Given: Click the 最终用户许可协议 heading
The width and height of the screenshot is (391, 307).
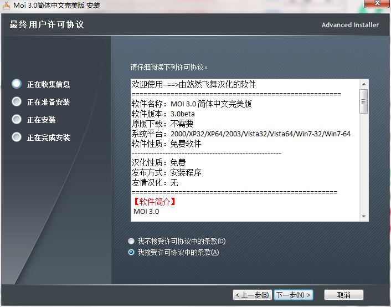Looking at the screenshot, I should click(47, 24).
